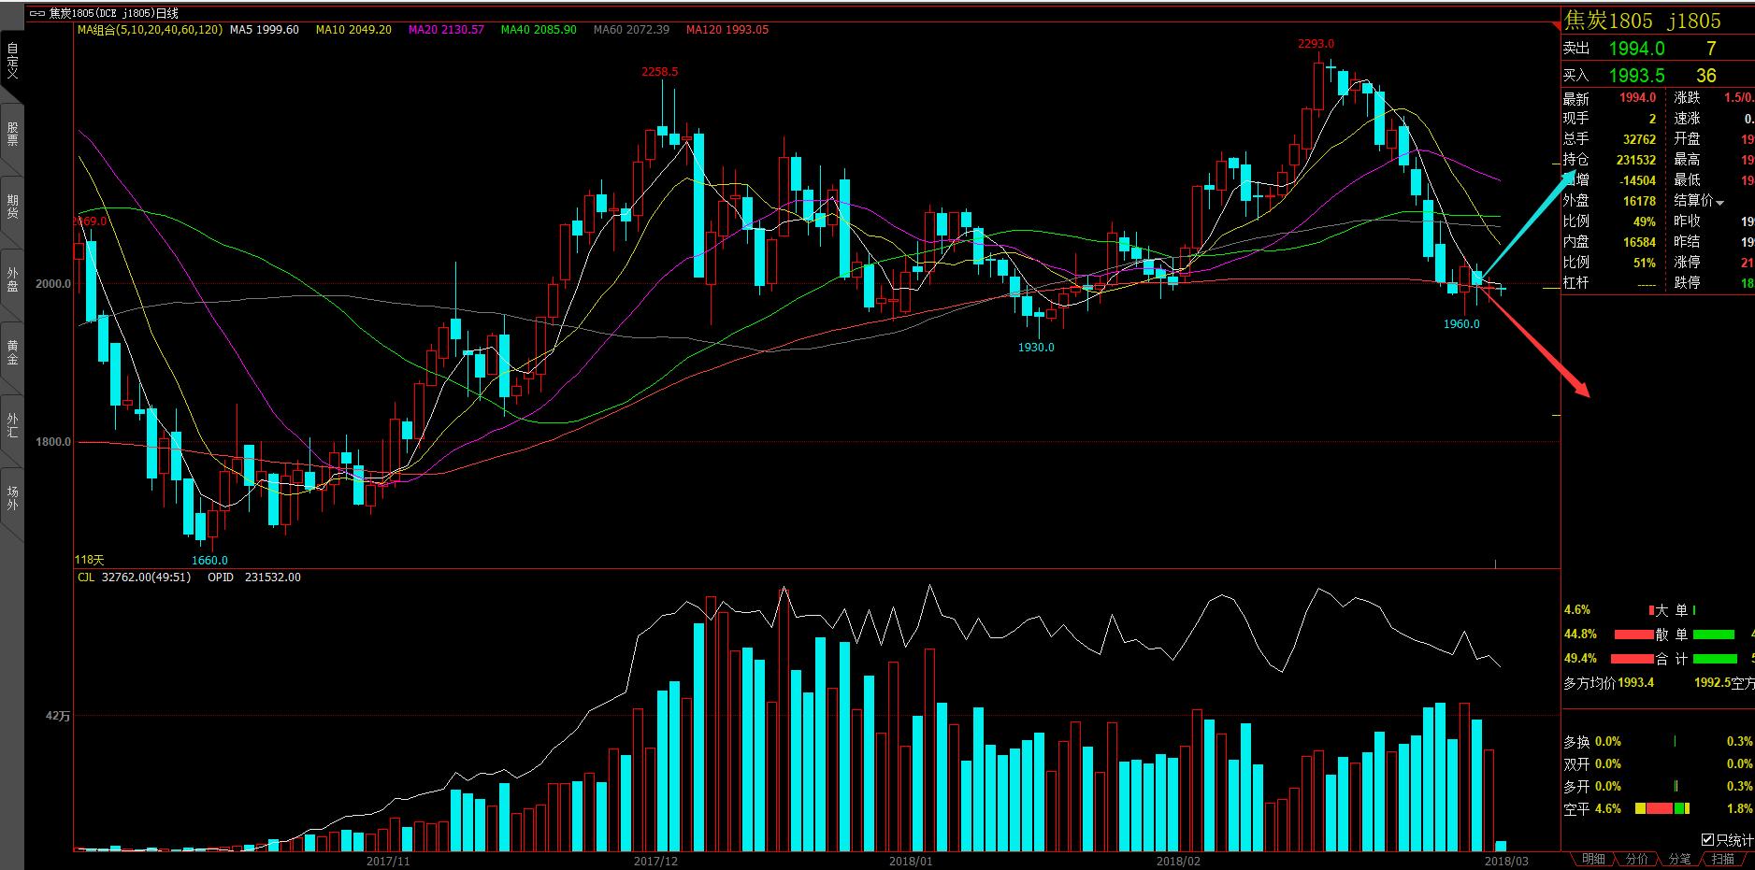This screenshot has width=1755, height=870.
Task: Click the 卖出 price 1994.0
Action: point(1636,49)
